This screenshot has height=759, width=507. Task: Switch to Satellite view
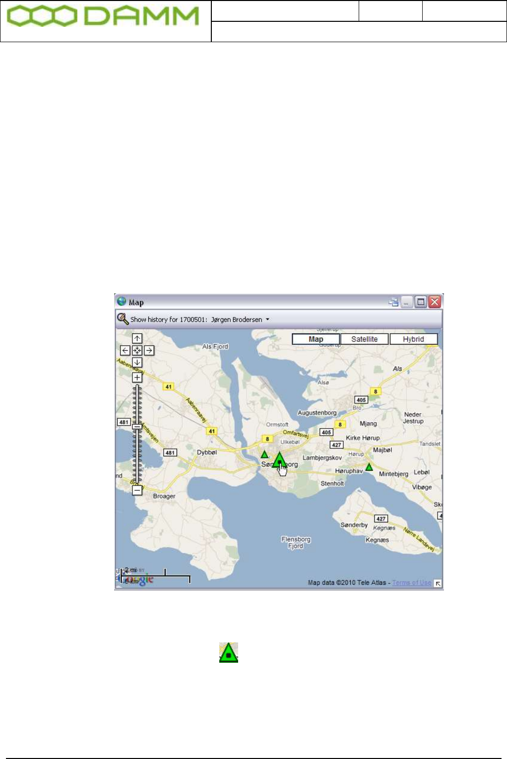click(365, 339)
